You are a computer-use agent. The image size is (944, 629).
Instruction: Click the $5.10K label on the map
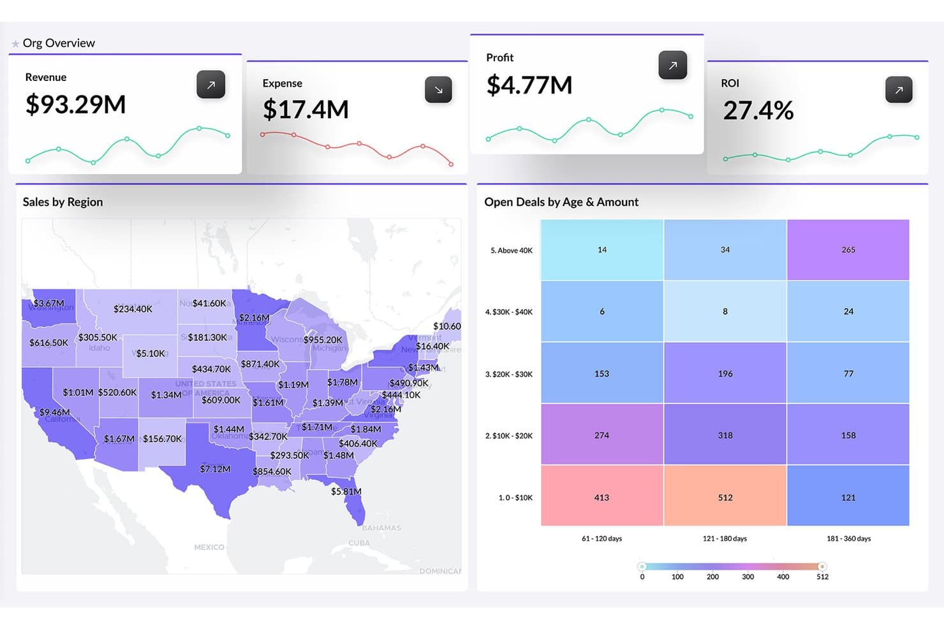pyautogui.click(x=151, y=353)
